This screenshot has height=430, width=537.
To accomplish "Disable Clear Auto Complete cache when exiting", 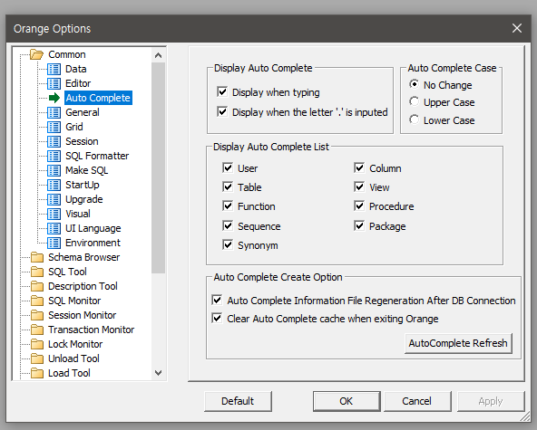I will [217, 319].
